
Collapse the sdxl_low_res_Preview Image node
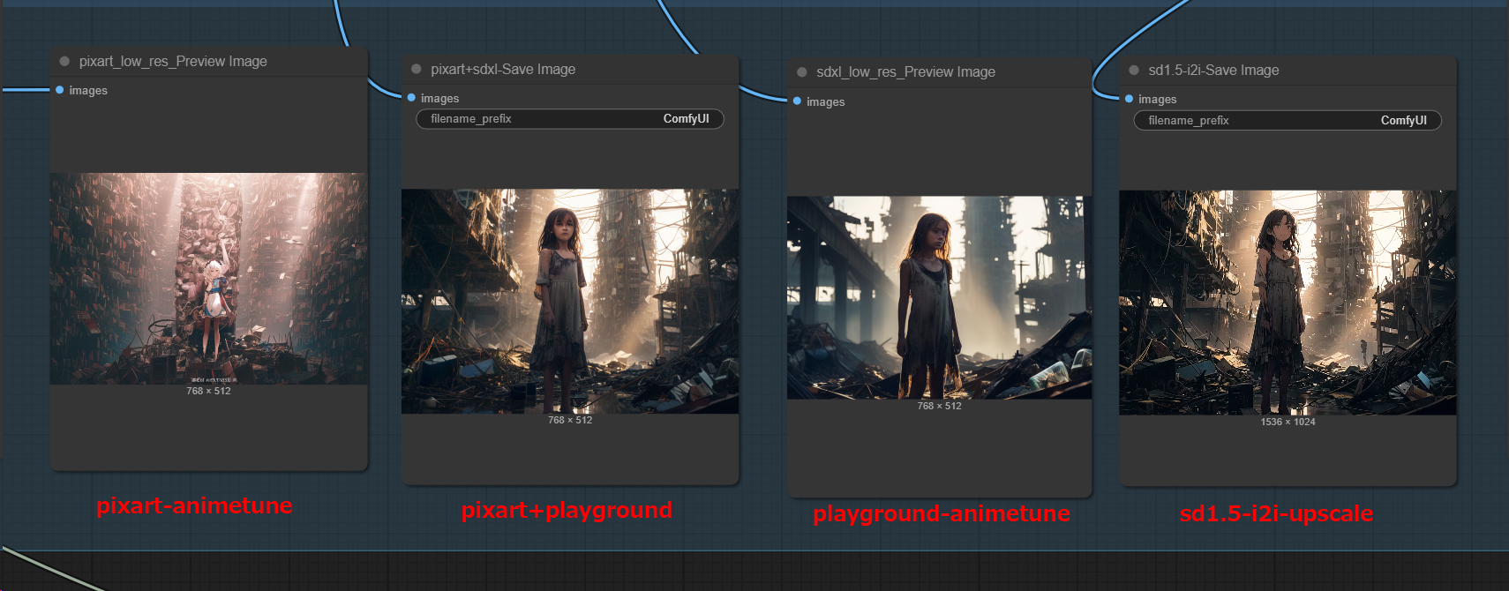coord(802,72)
